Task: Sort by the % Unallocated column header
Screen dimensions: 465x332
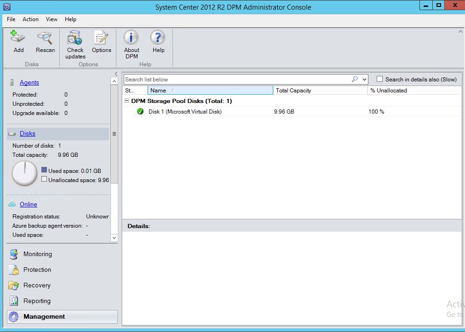Action: tap(414, 91)
